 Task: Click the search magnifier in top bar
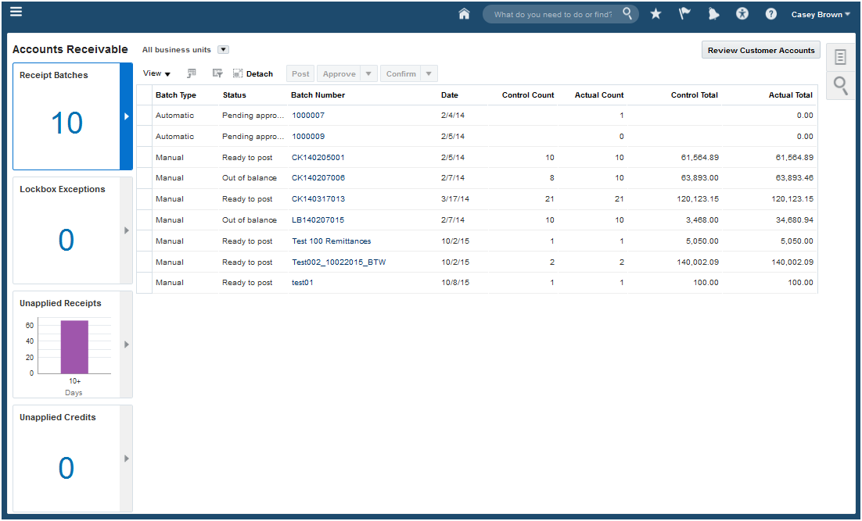coord(627,13)
